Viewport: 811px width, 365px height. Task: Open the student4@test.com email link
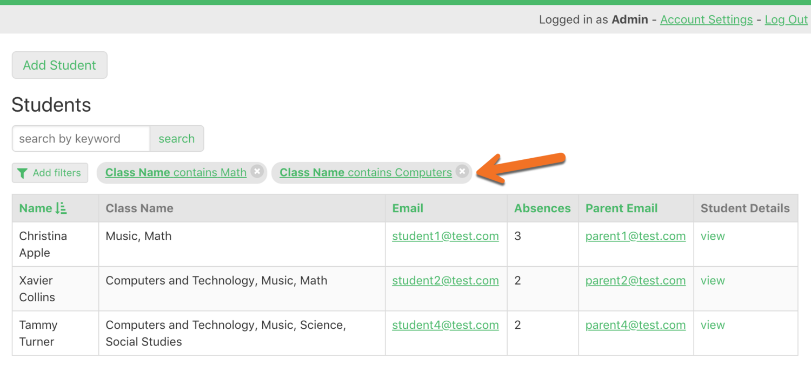pyautogui.click(x=446, y=325)
